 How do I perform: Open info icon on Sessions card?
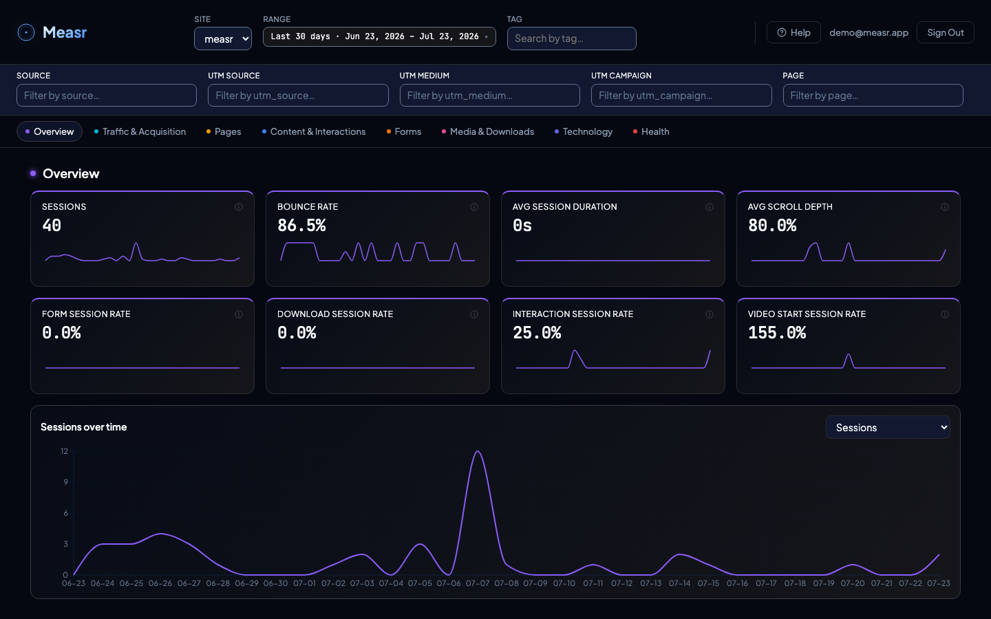click(239, 207)
